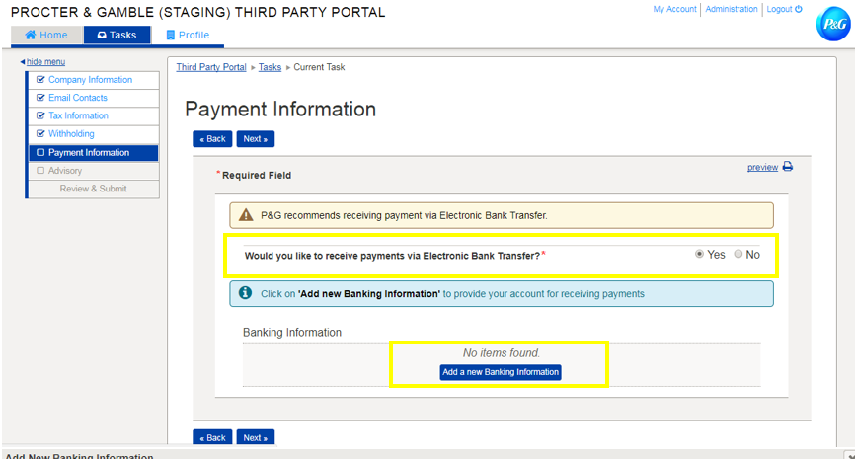
Task: Click the warning triangle icon
Action: 246,215
